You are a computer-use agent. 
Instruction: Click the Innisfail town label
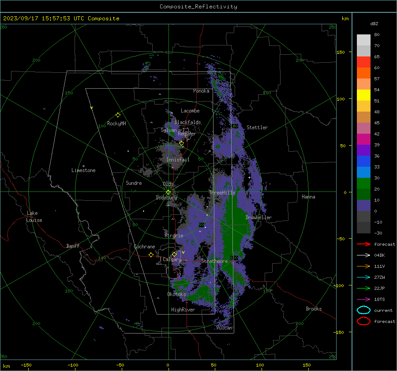click(178, 160)
